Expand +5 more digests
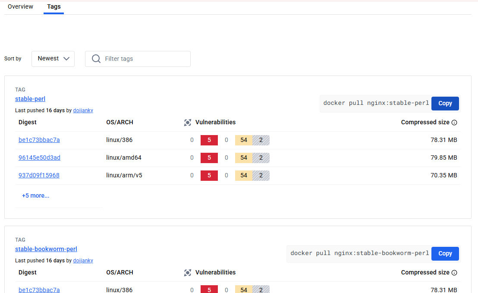This screenshot has height=293, width=478. [x=35, y=196]
